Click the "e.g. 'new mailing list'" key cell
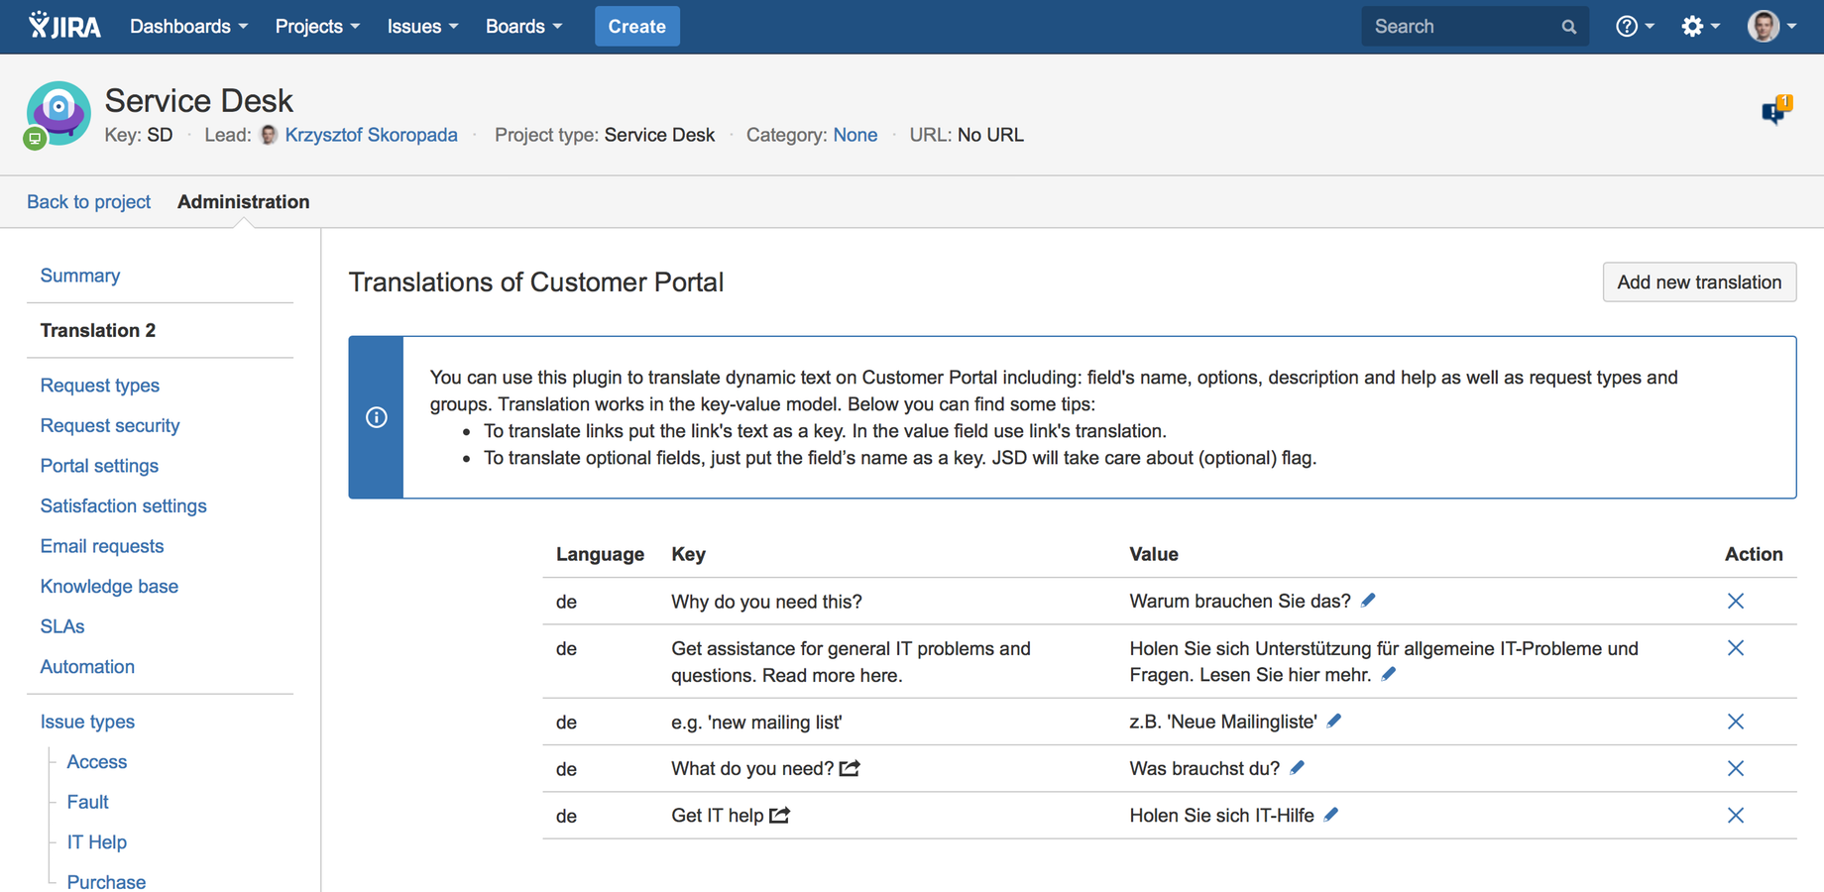 tap(757, 723)
